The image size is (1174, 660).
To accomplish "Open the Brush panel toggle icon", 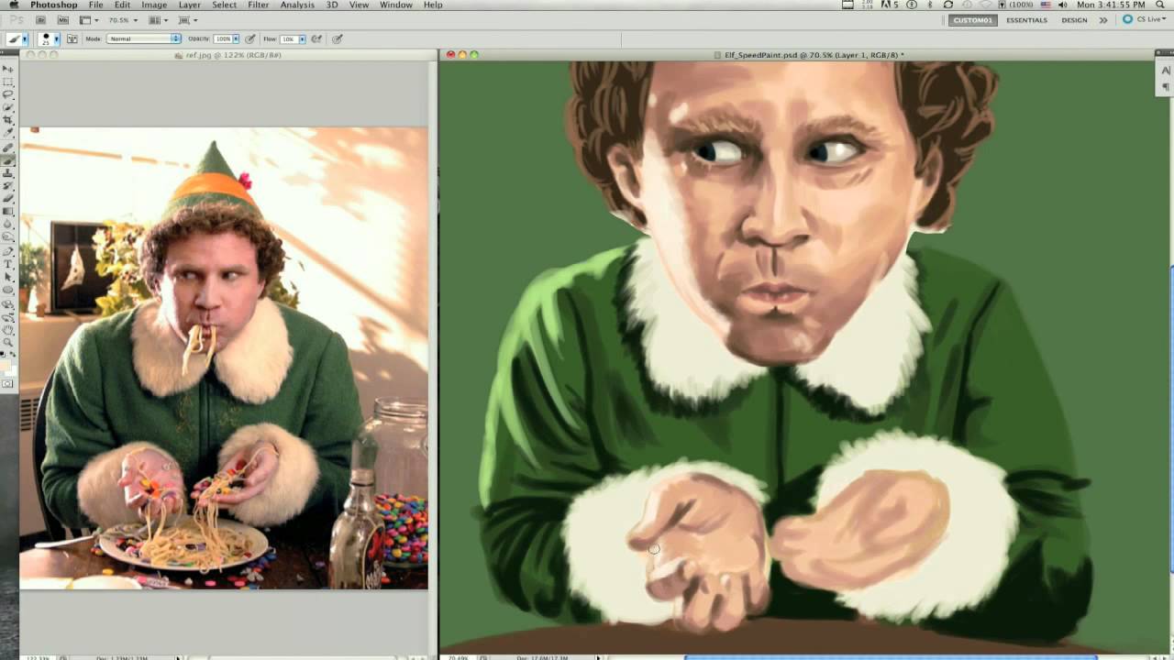I will (72, 38).
